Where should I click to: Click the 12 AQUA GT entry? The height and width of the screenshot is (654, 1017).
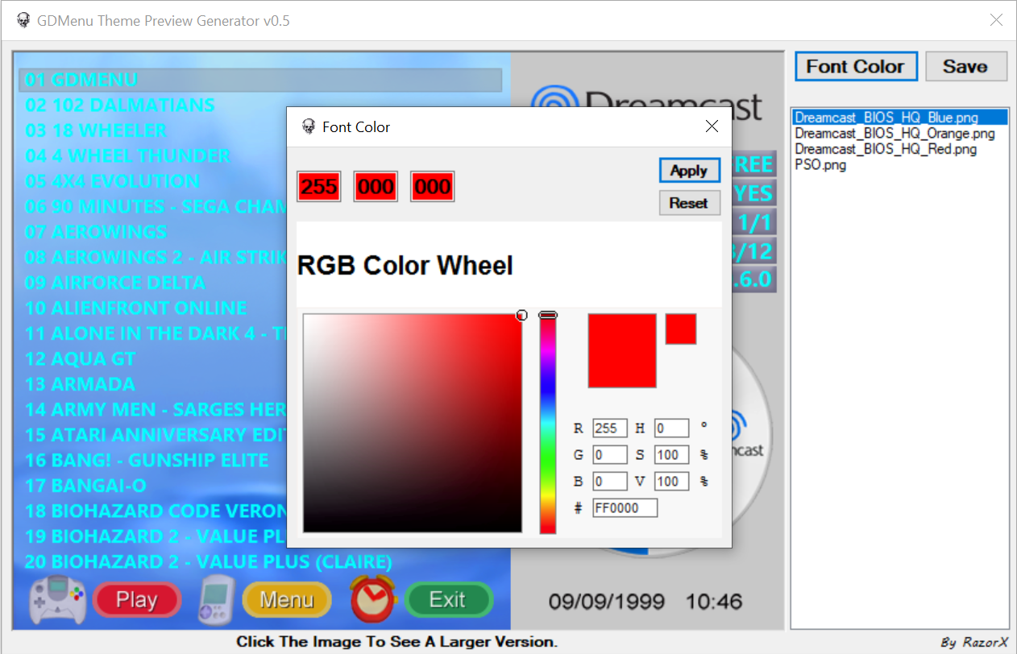tap(81, 359)
